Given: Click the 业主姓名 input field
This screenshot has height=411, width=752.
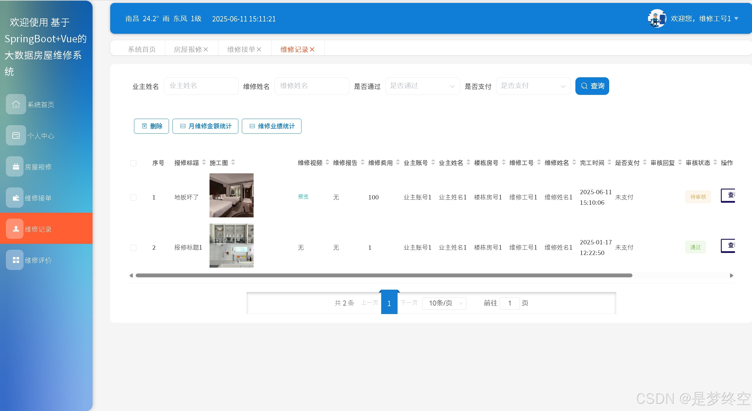Looking at the screenshot, I should (x=201, y=86).
